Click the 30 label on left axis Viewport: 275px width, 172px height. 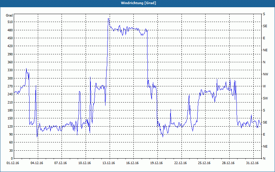click(11, 150)
